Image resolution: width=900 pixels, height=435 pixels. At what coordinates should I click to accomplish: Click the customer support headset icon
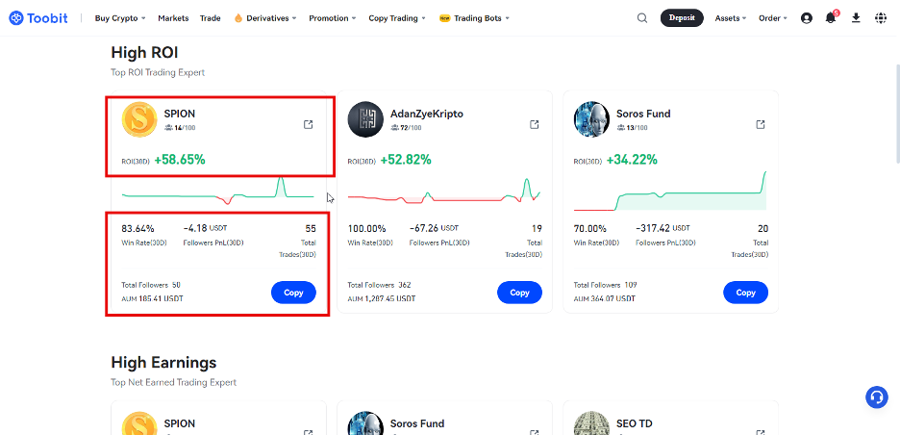point(877,397)
